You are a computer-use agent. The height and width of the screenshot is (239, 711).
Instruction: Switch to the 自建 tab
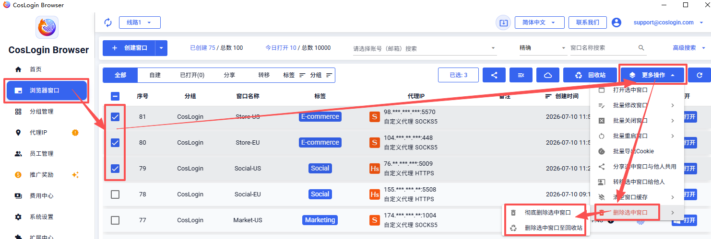pos(155,75)
